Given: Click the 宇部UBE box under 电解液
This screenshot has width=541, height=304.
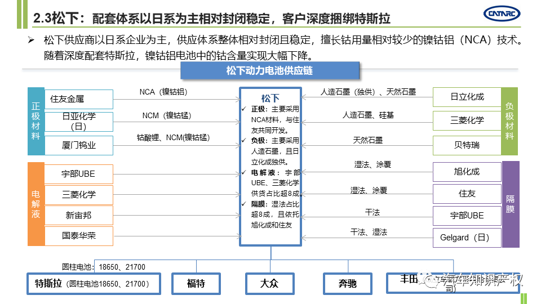Looking at the screenshot, I should (x=79, y=174).
